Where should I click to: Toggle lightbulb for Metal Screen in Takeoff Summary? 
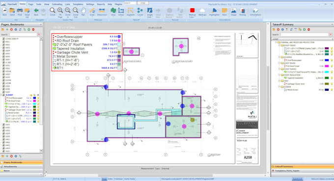tap(332, 90)
